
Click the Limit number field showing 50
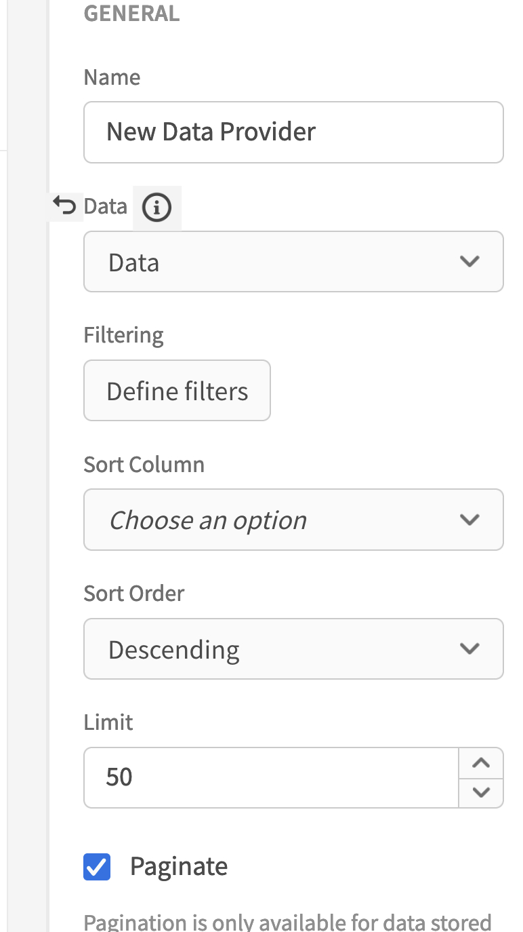coord(271,777)
